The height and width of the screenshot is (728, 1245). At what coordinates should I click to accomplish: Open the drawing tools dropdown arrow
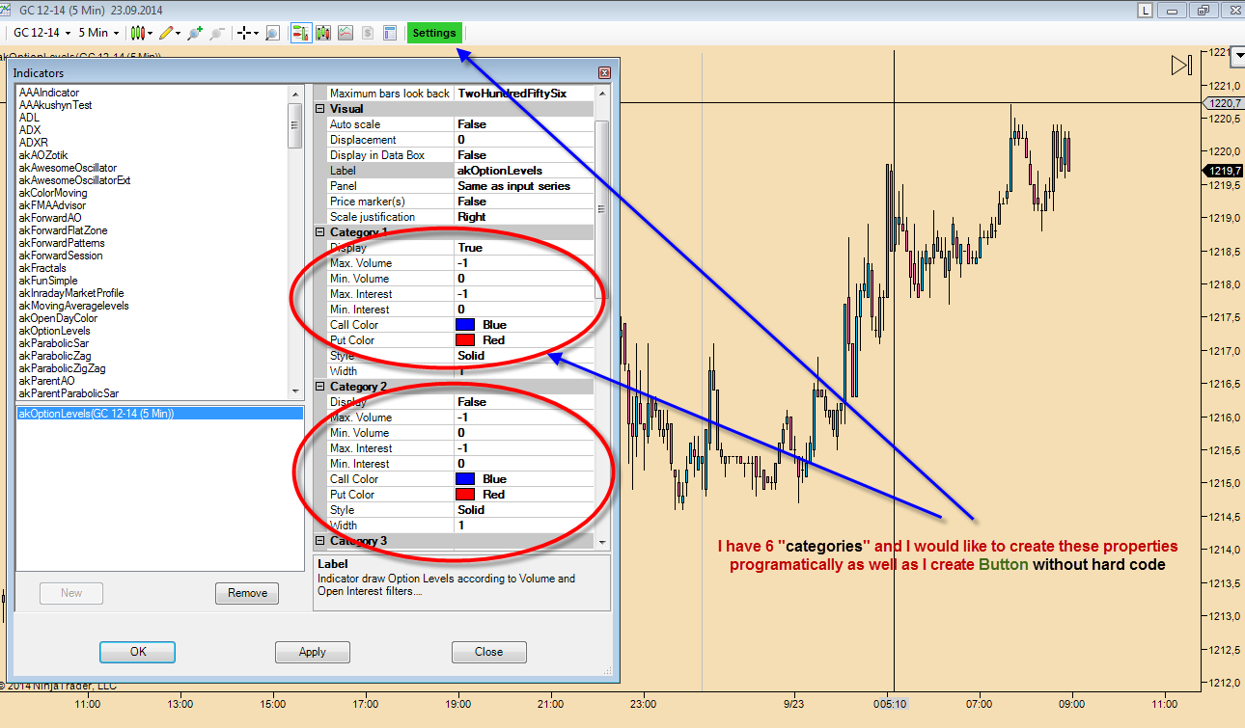[x=179, y=33]
